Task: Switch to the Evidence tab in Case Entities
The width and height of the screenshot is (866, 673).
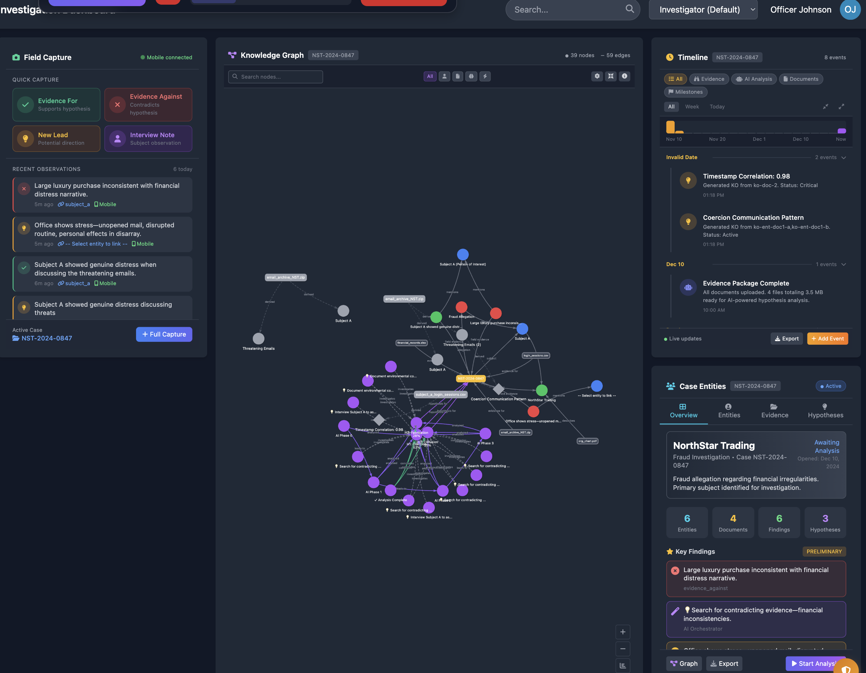Action: [774, 411]
